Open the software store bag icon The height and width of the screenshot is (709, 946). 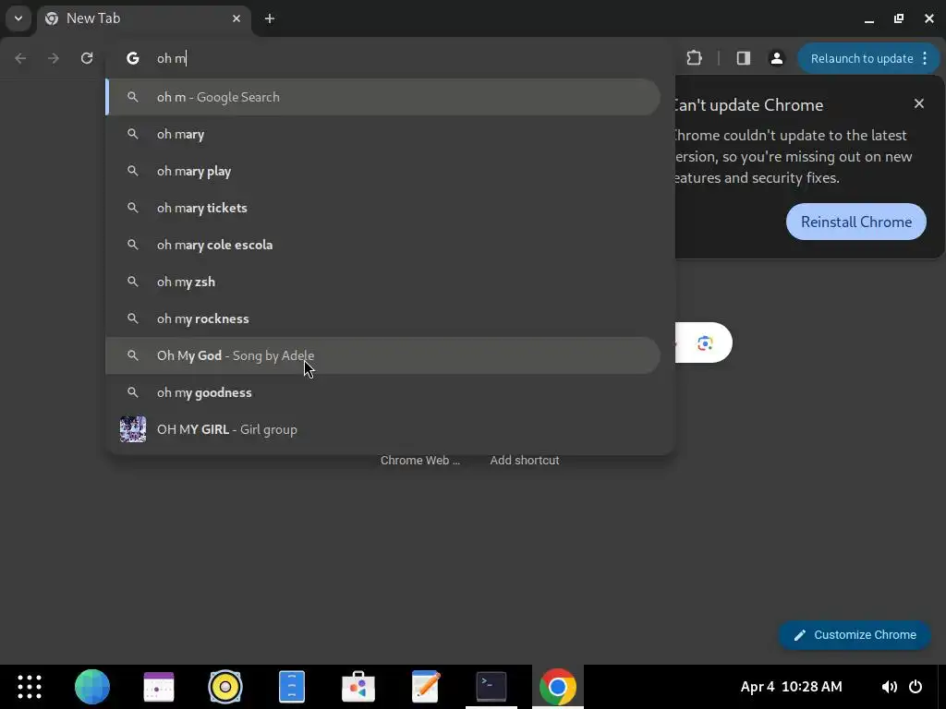358,687
